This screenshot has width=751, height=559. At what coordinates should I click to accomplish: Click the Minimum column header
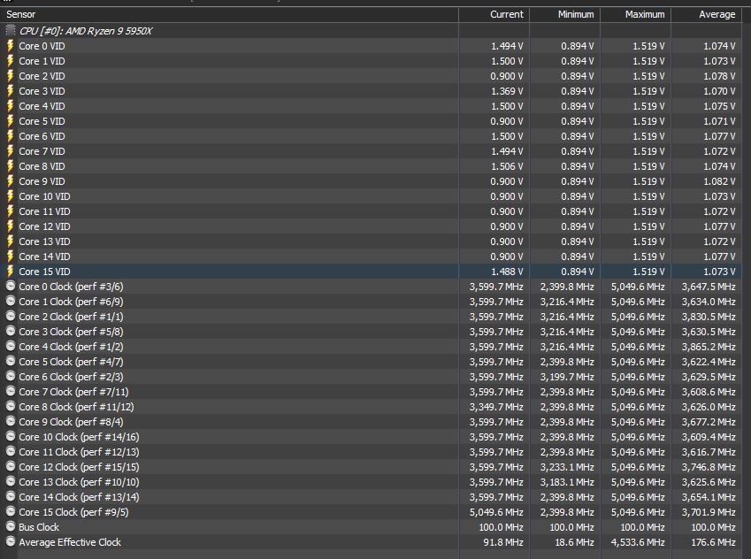[564, 14]
